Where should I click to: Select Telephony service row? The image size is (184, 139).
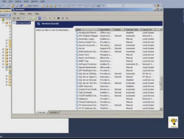pyautogui.click(x=115, y=99)
